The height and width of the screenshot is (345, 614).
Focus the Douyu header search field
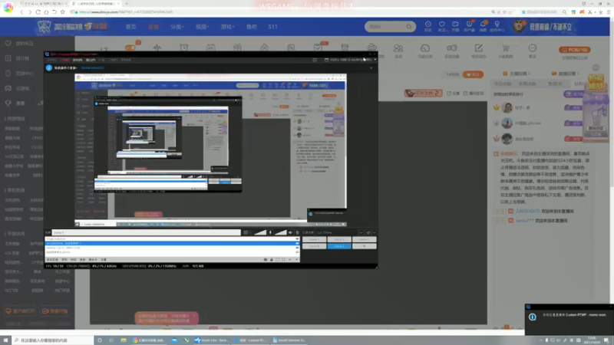pyautogui.click(x=386, y=27)
